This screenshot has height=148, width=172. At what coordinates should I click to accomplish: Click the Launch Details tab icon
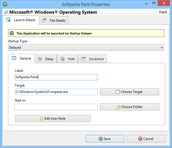(8, 20)
